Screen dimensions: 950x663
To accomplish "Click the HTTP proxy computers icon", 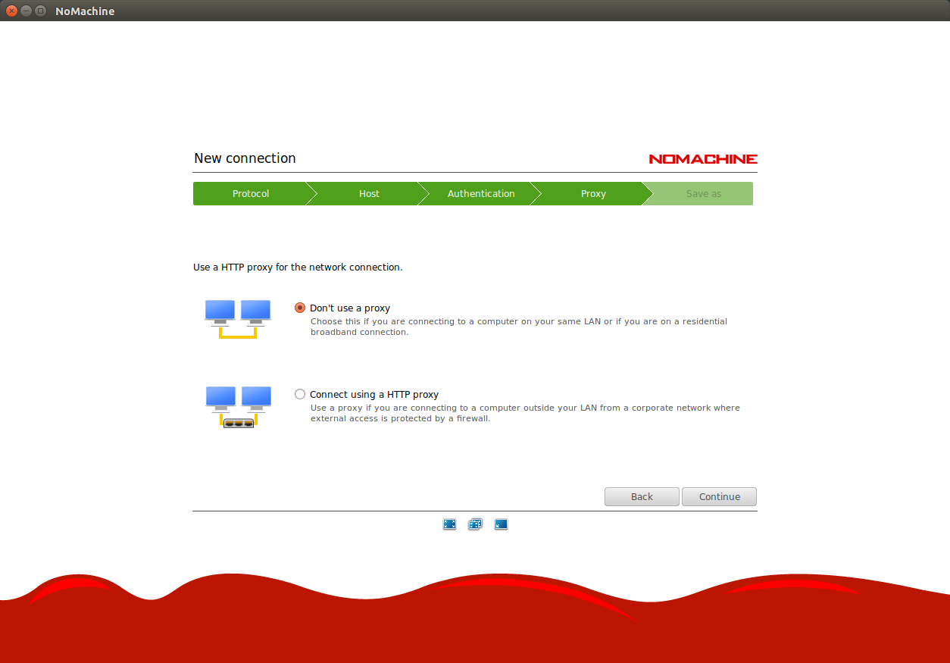I will tap(238, 407).
